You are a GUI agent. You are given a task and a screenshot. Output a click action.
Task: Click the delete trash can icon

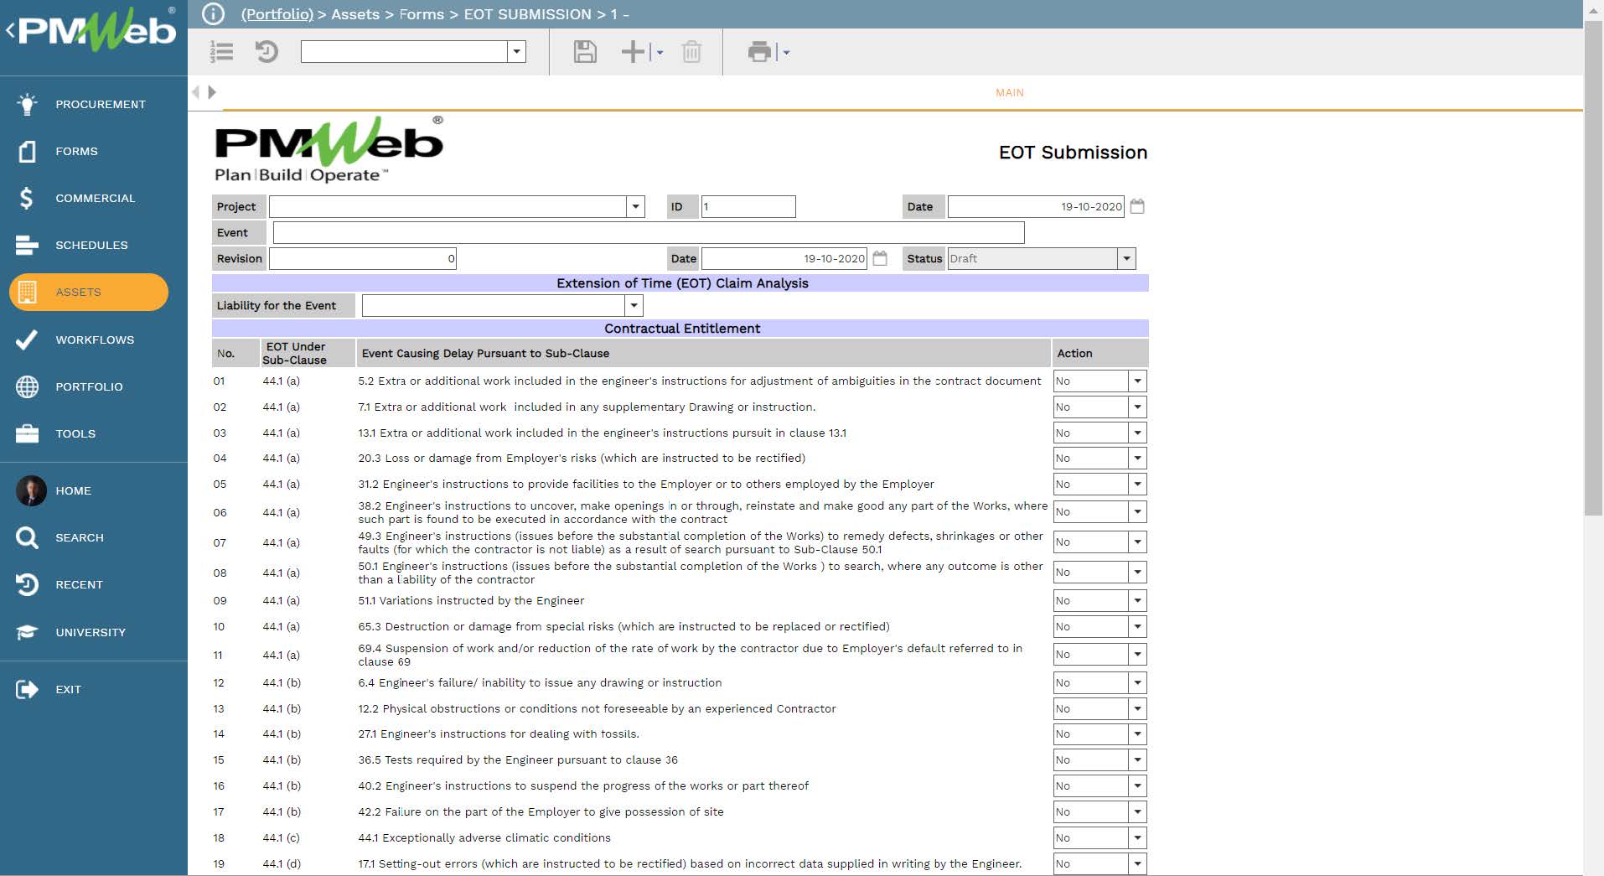(691, 52)
